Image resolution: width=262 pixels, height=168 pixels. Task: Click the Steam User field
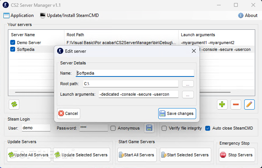[x=36, y=128]
